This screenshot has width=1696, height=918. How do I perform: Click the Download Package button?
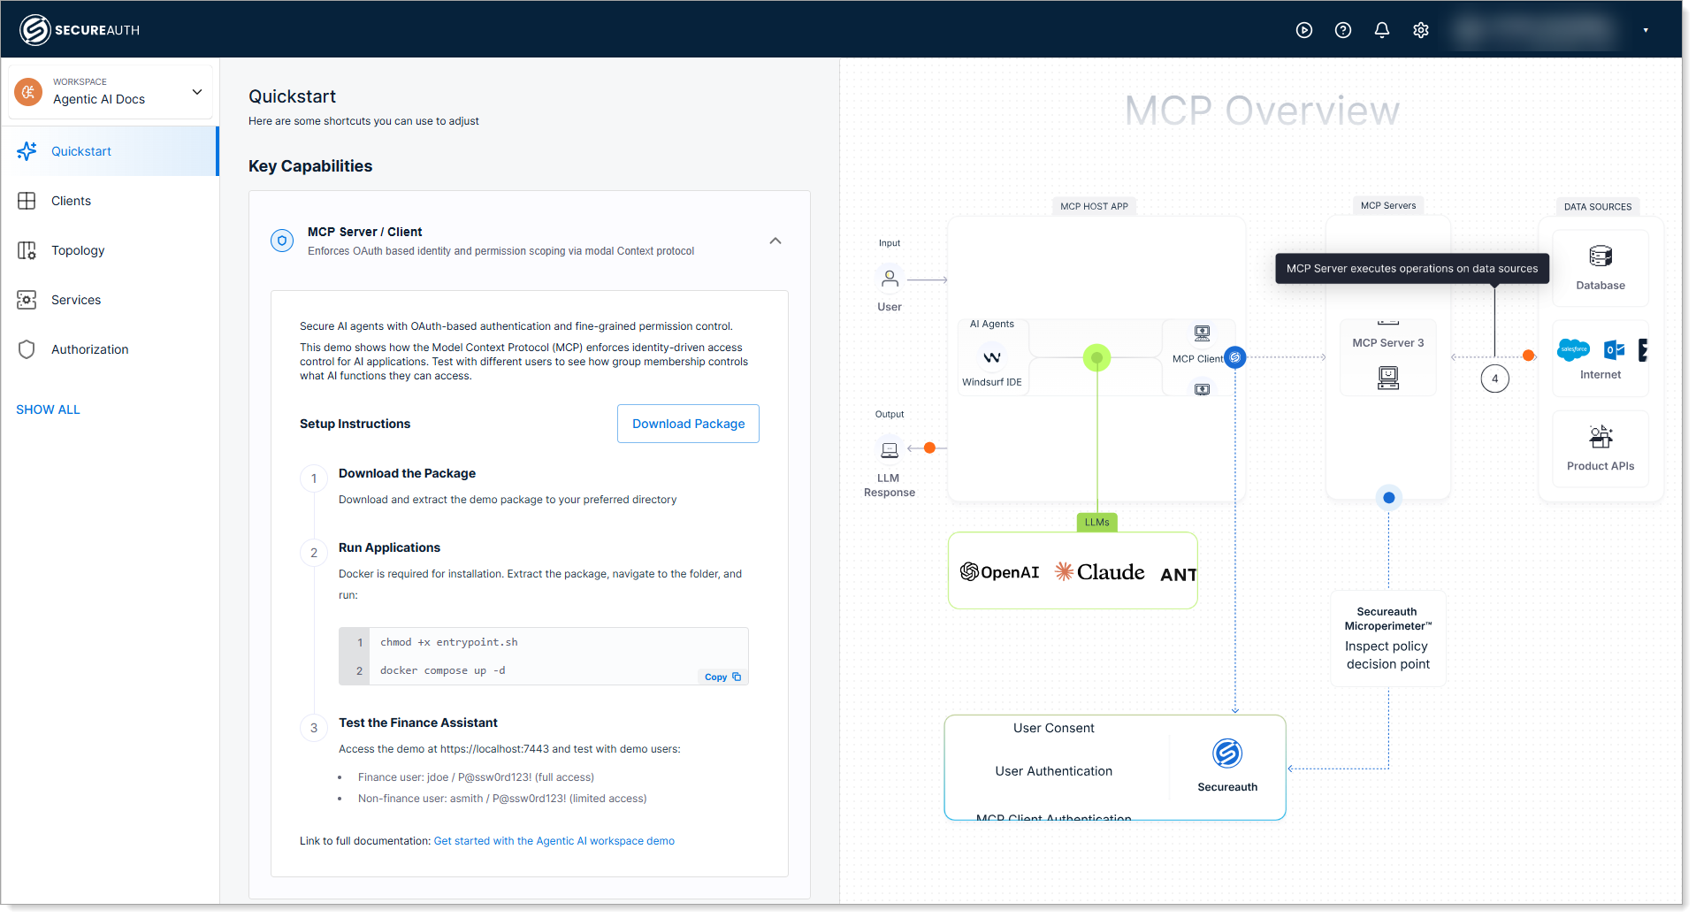pyautogui.click(x=688, y=424)
